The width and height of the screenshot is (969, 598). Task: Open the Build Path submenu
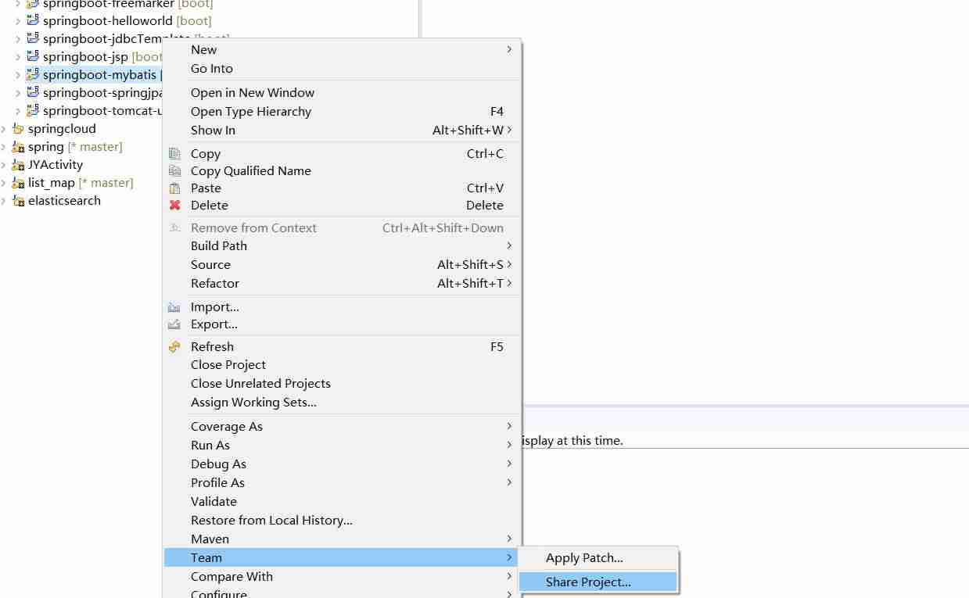click(x=343, y=245)
